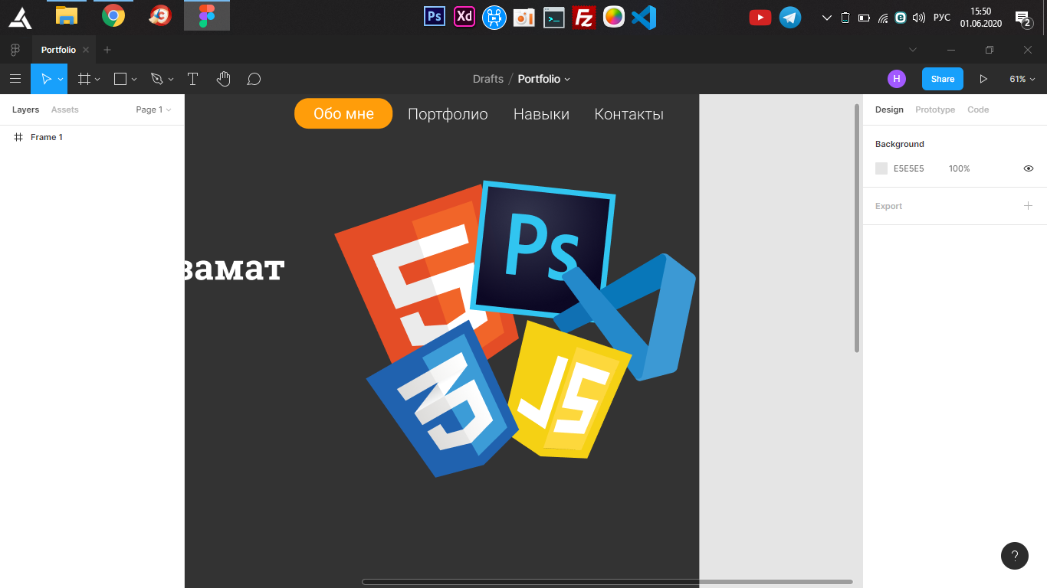
Task: Click the РУС language indicator
Action: (x=942, y=17)
